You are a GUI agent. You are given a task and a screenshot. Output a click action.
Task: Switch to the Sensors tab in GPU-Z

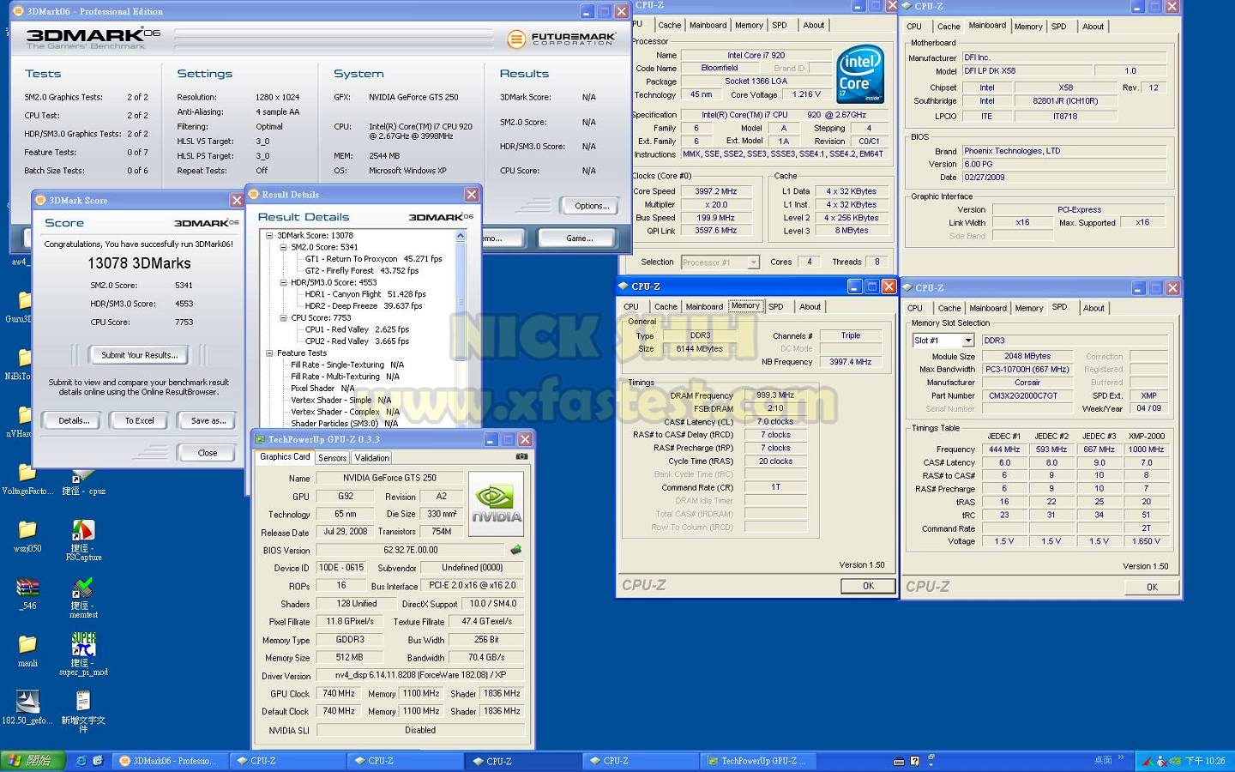pyautogui.click(x=332, y=458)
